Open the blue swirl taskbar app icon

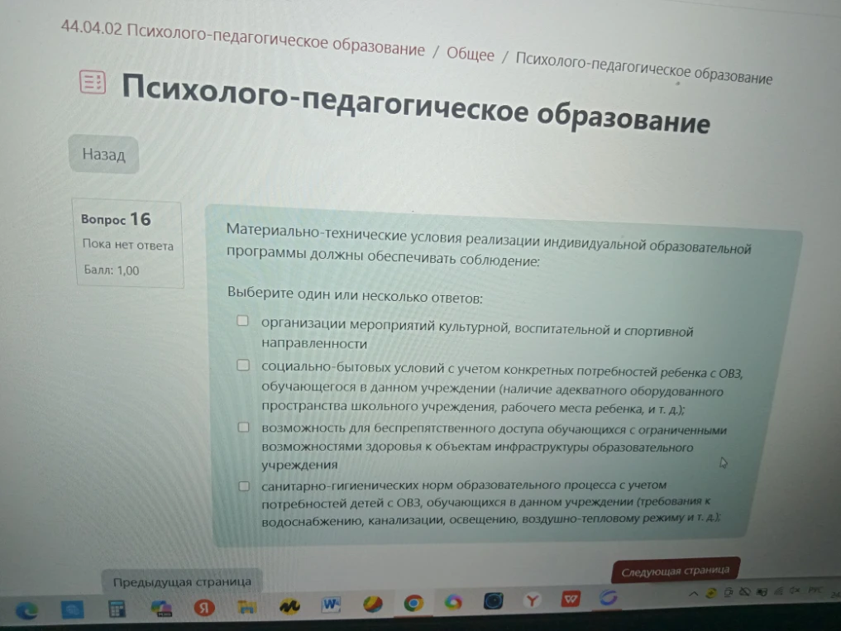609,597
